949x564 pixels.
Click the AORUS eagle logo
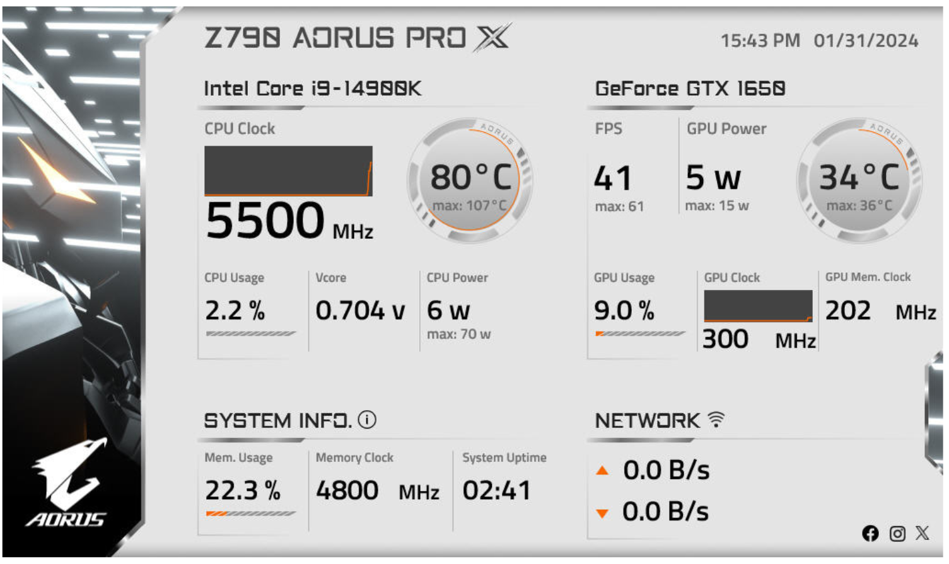coord(66,483)
